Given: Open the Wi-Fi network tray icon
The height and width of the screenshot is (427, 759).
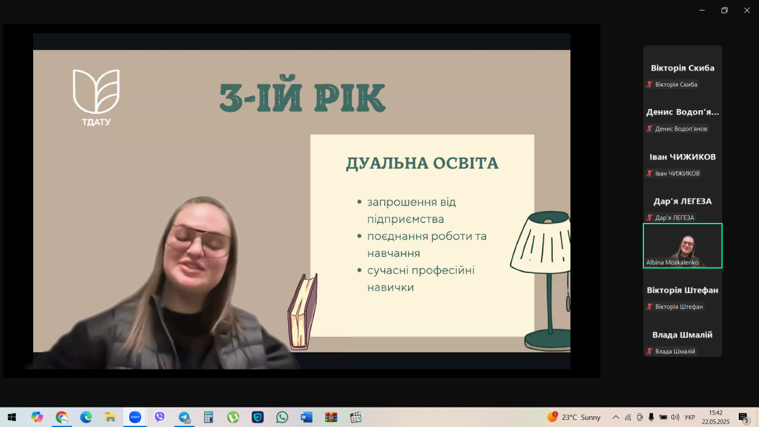Looking at the screenshot, I should [x=628, y=417].
